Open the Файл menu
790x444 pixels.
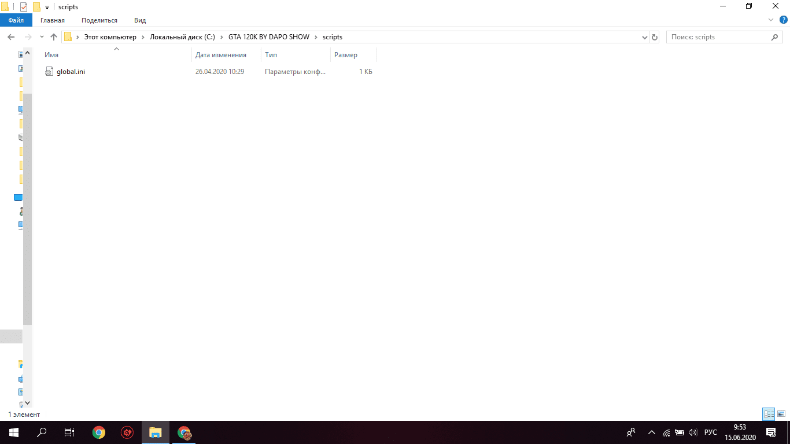pos(16,20)
